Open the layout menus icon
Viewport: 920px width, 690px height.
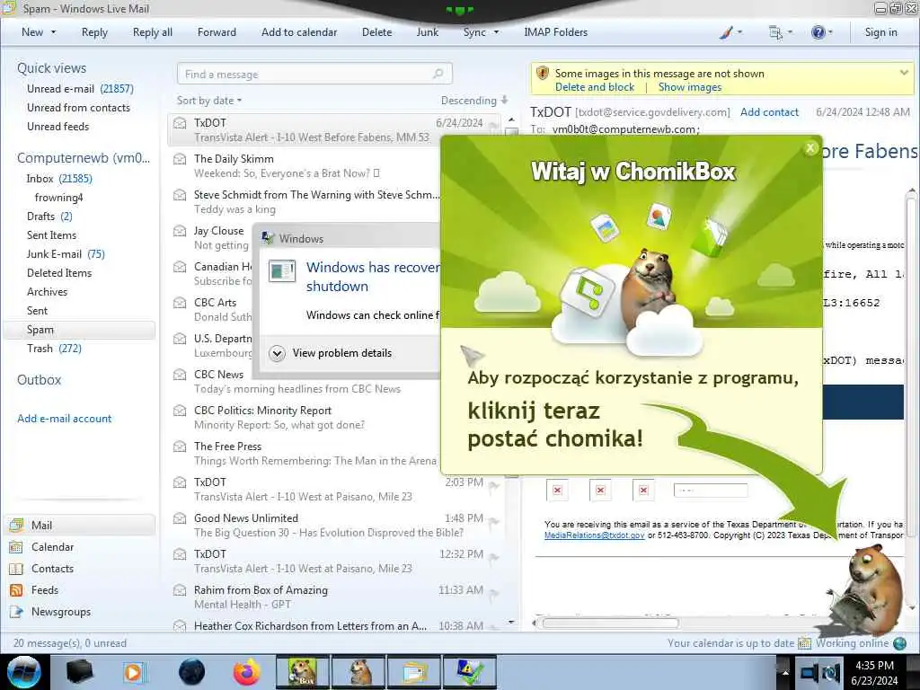[x=775, y=33]
